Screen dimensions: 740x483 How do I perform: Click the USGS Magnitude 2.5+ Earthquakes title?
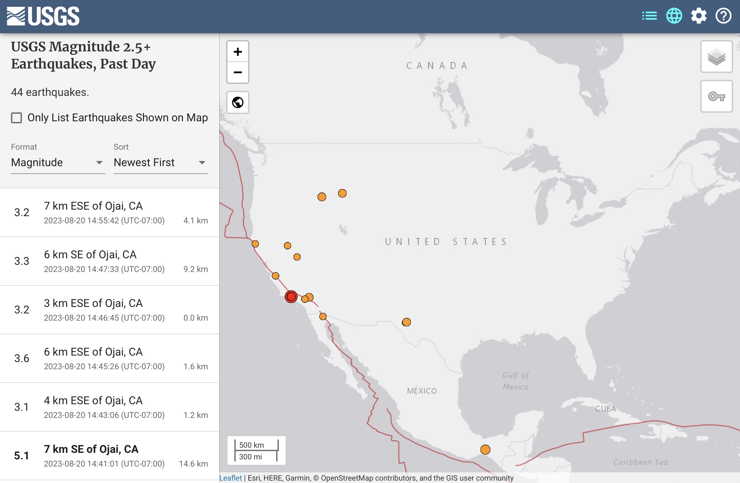point(83,55)
